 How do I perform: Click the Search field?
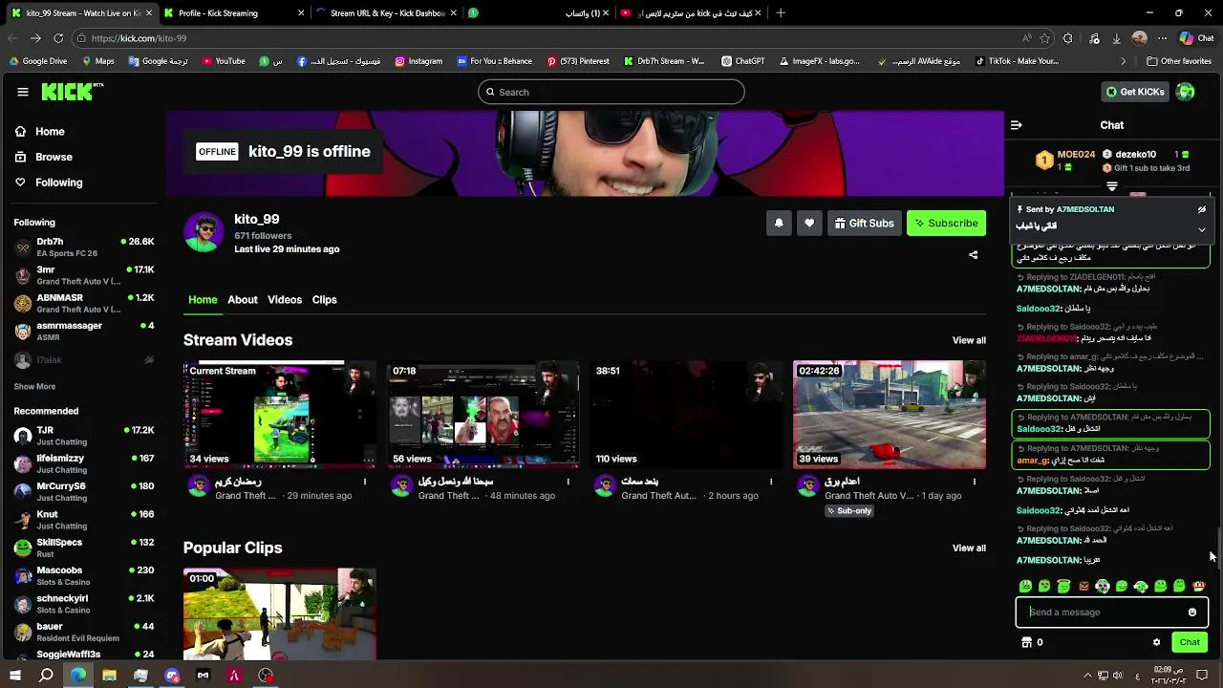coord(611,92)
